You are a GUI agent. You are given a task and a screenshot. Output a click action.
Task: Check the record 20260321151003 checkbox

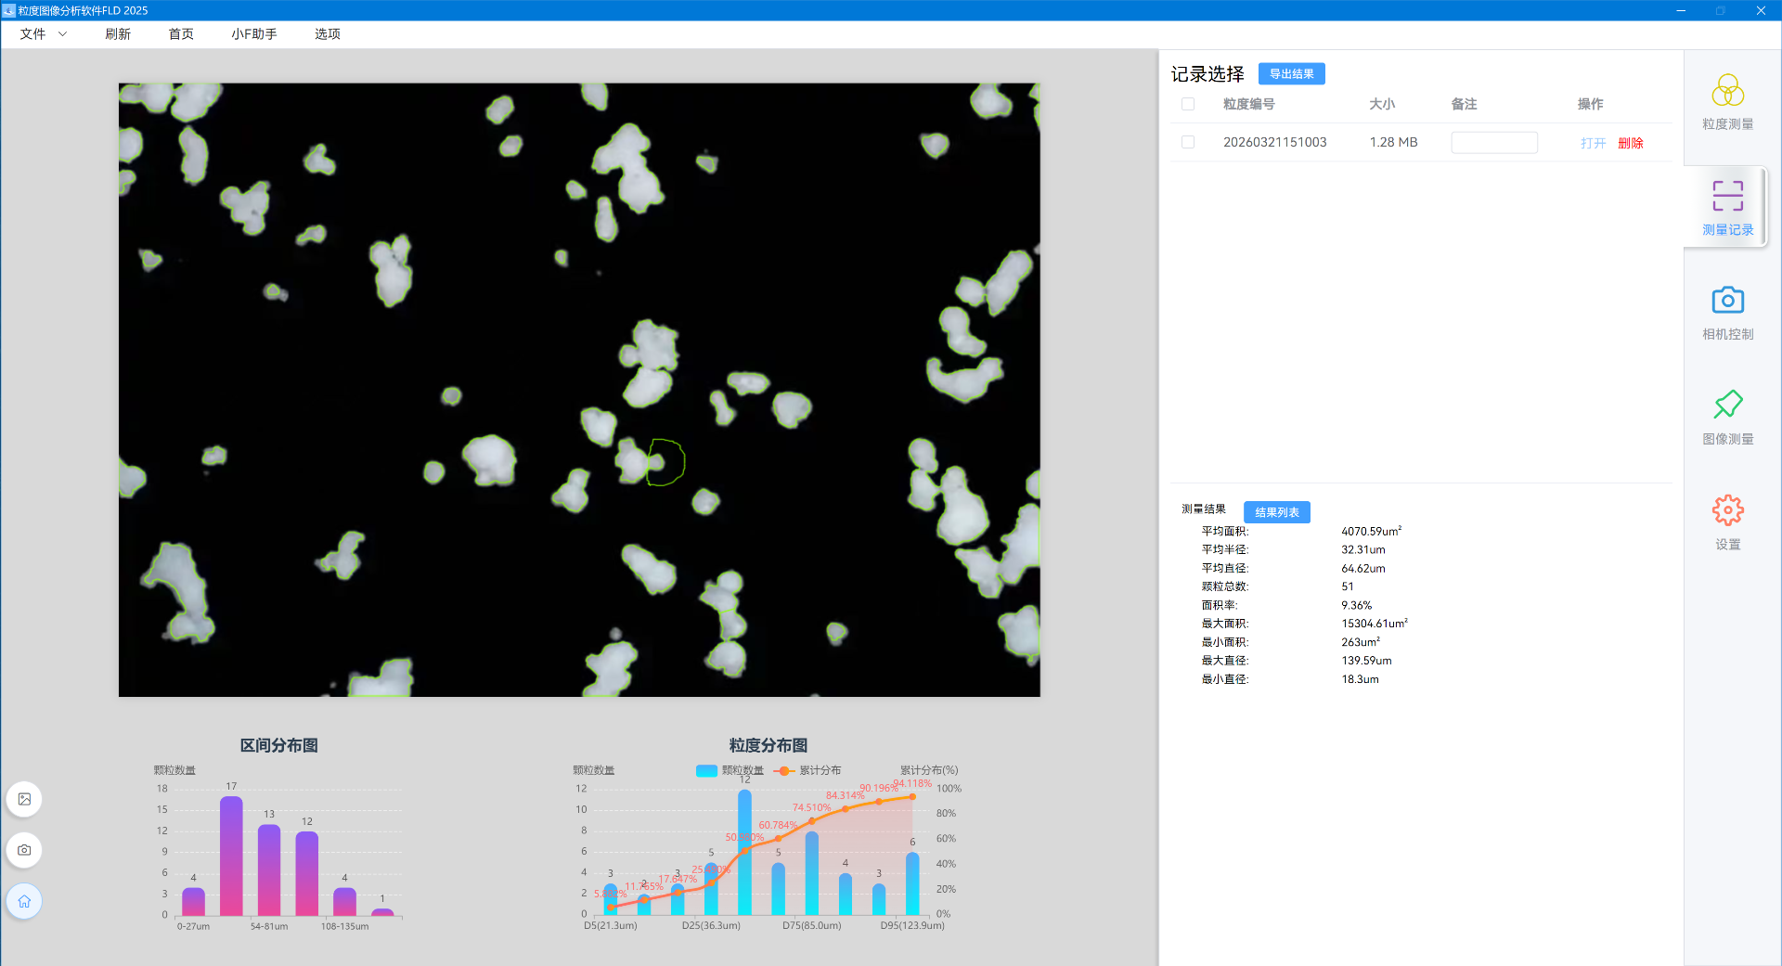(x=1188, y=142)
